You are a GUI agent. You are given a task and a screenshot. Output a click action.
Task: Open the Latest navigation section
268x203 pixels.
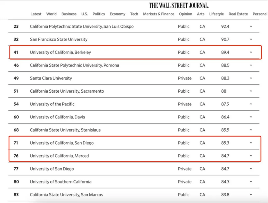tap(36, 14)
